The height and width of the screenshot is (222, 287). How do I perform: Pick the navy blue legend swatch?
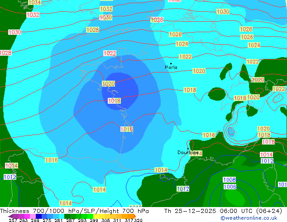click(38, 216)
